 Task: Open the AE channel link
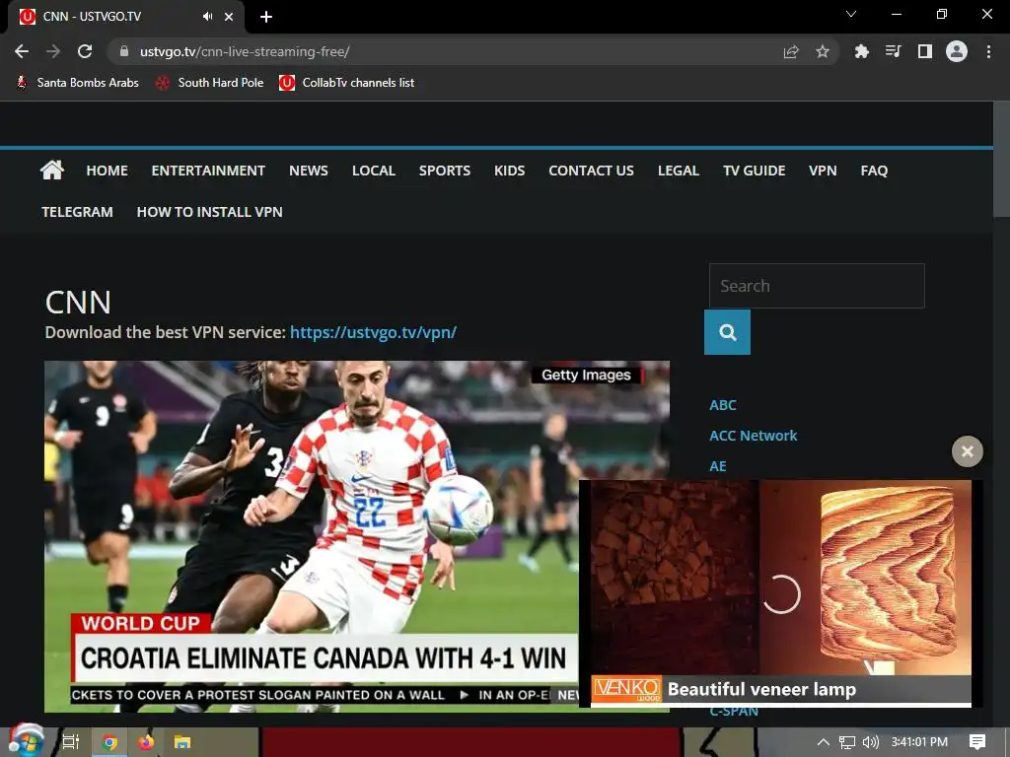[718, 466]
